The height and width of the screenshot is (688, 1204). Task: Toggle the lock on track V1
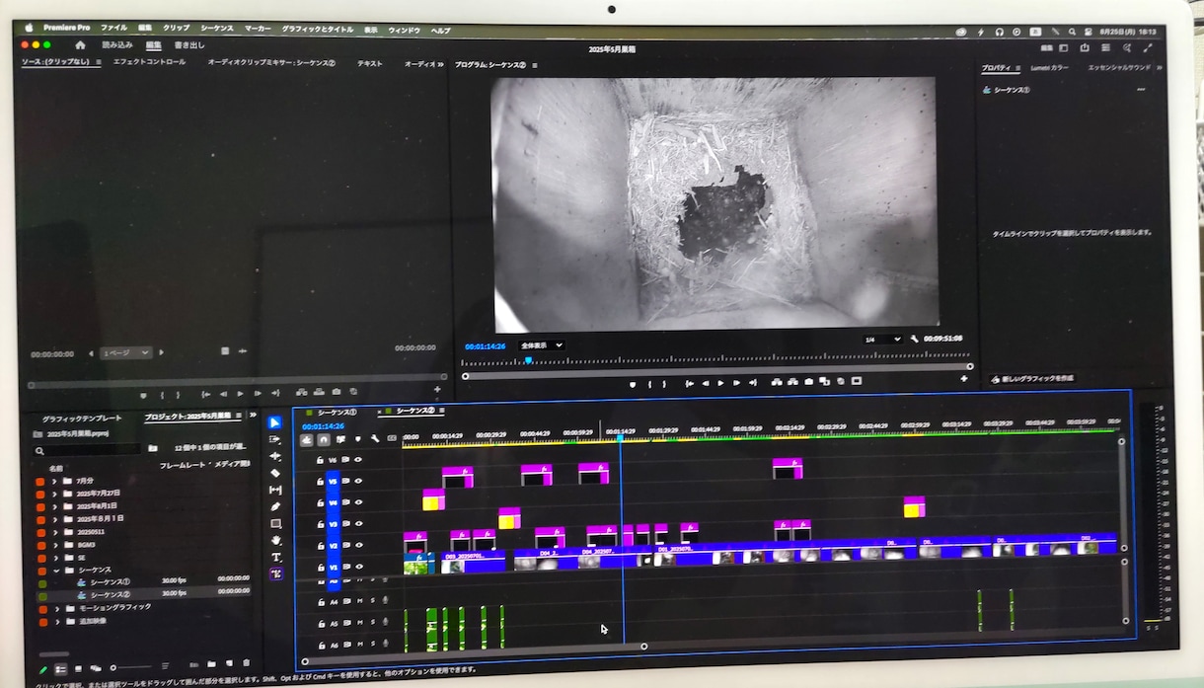pos(321,568)
